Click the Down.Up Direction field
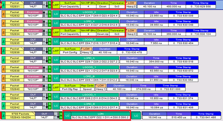This screenshot has width=223, height=121. click(103, 34)
